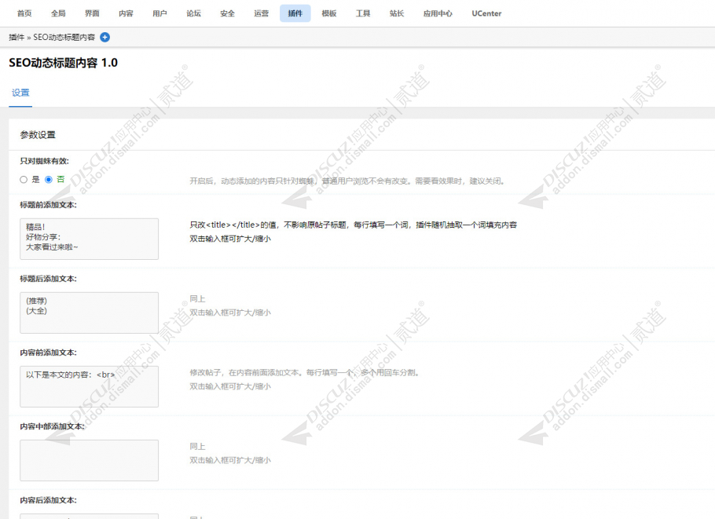715x519 pixels.
Task: Open the 模板 menu
Action: point(329,13)
